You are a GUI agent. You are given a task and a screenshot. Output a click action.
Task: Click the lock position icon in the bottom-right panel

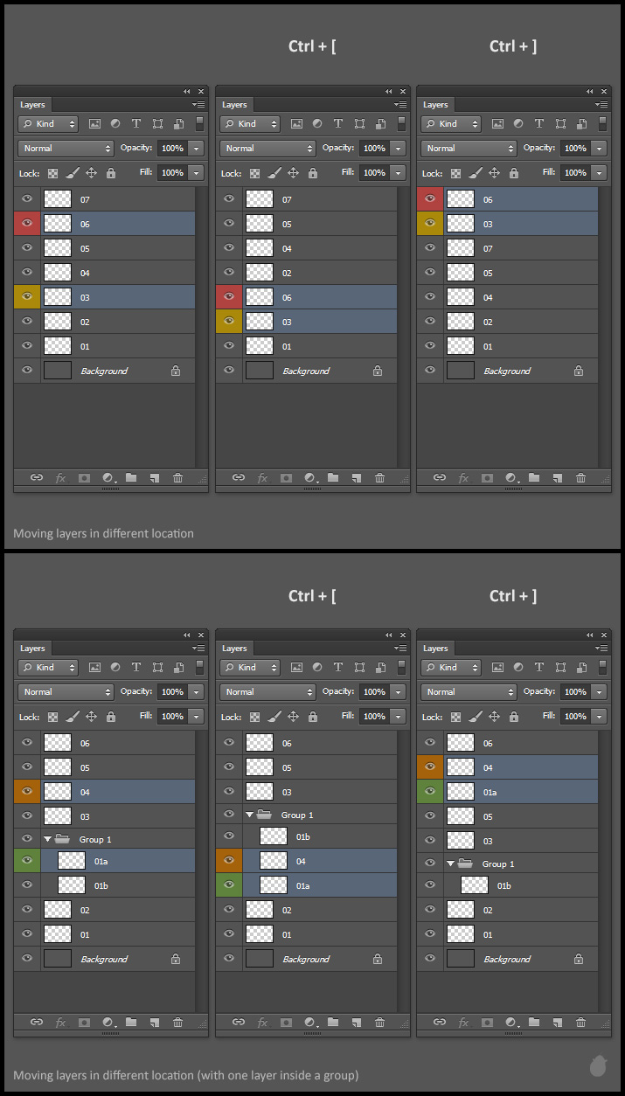[494, 717]
